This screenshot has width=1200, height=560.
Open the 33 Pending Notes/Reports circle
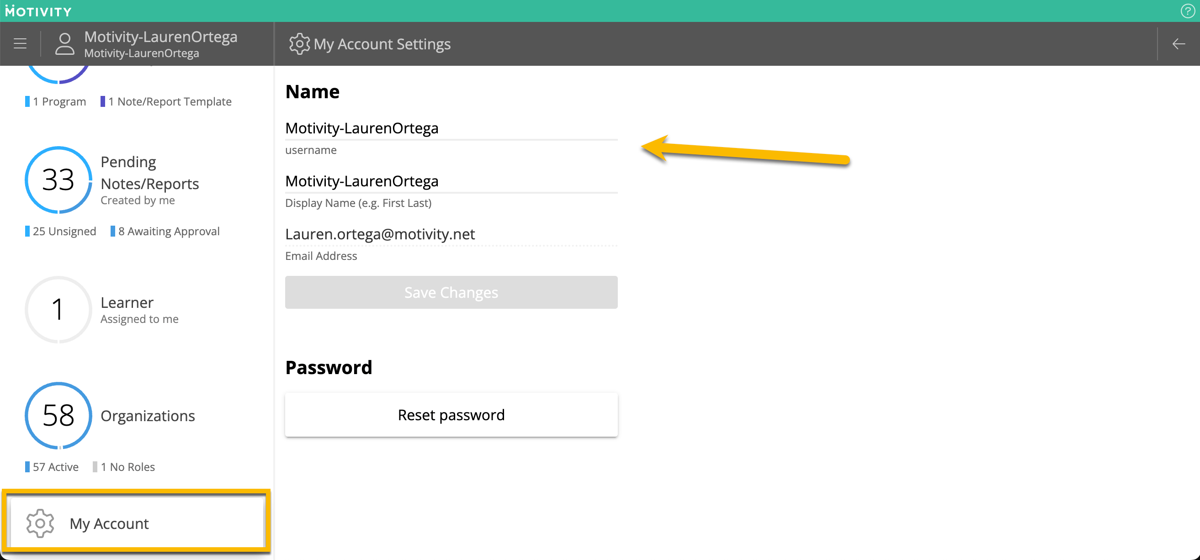[x=58, y=180]
